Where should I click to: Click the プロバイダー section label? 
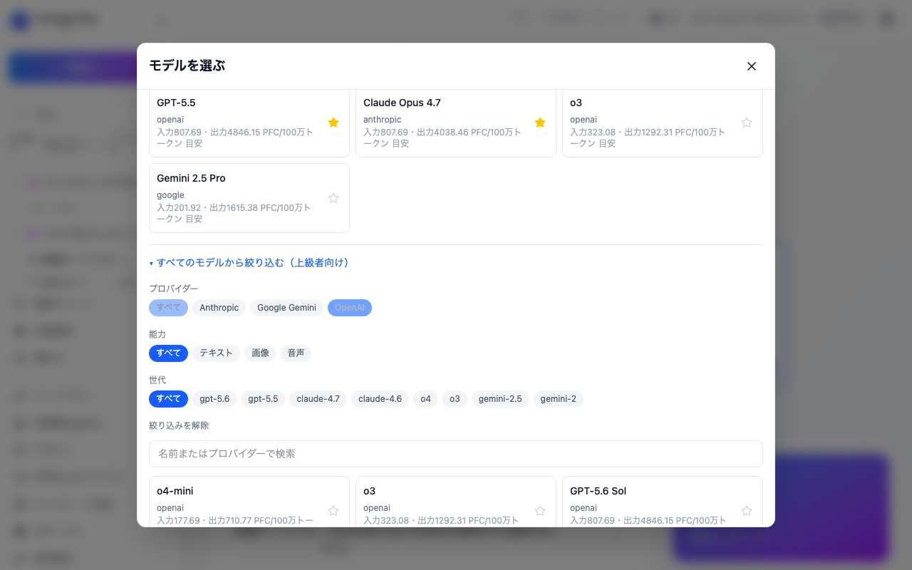point(174,289)
